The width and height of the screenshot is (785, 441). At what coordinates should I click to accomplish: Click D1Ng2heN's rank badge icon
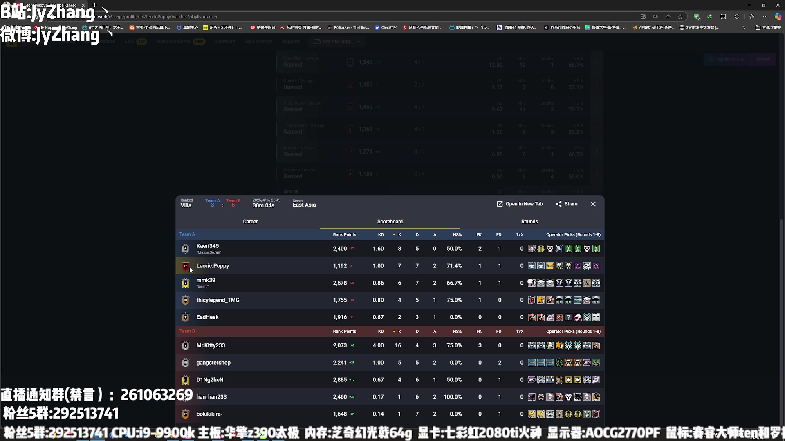185,380
